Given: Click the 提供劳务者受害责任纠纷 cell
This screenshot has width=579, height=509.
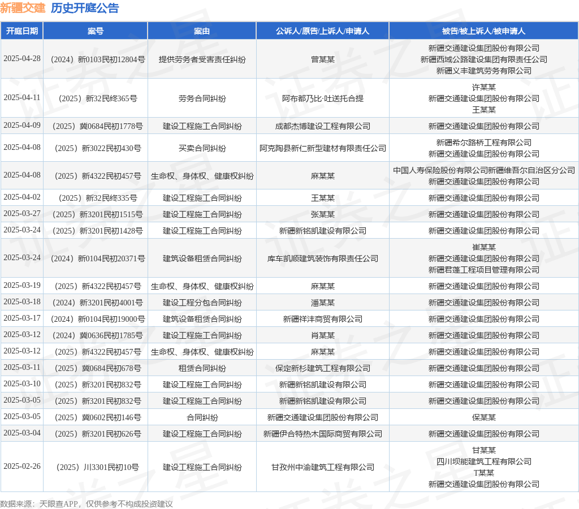Looking at the screenshot, I should point(202,59).
